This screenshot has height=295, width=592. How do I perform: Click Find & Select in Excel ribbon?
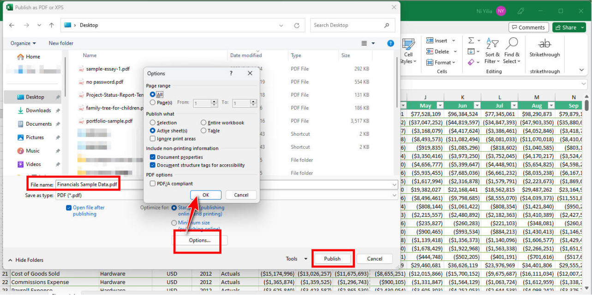coord(511,51)
